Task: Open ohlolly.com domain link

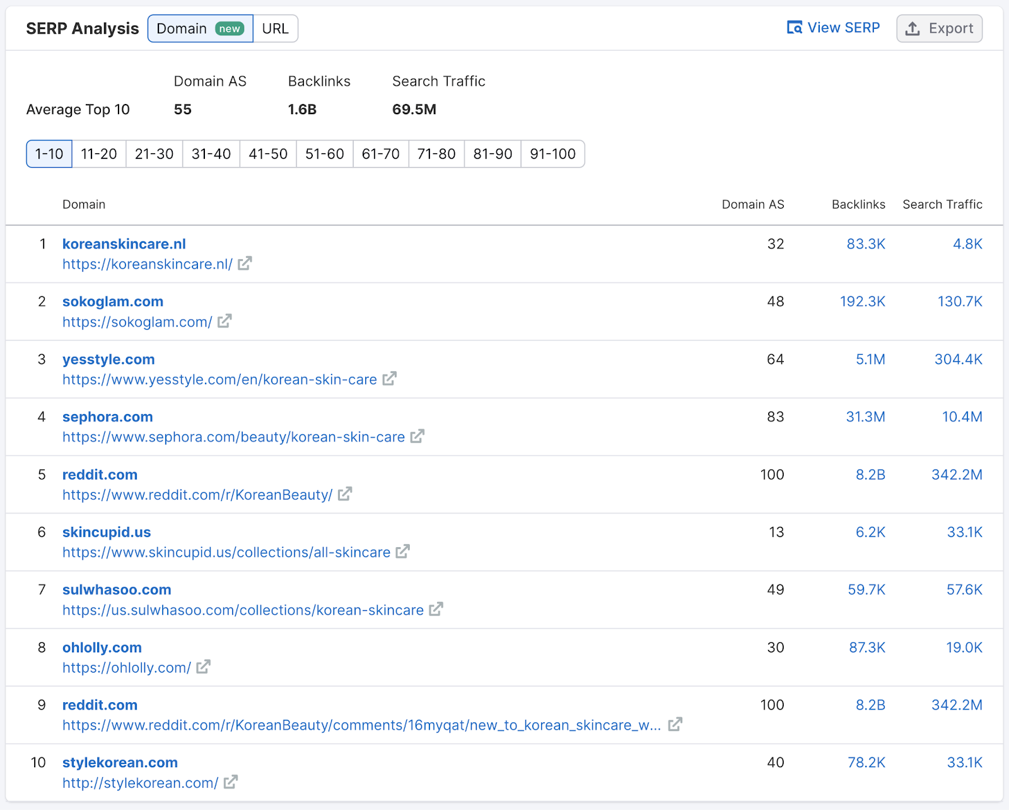Action: pyautogui.click(x=102, y=647)
